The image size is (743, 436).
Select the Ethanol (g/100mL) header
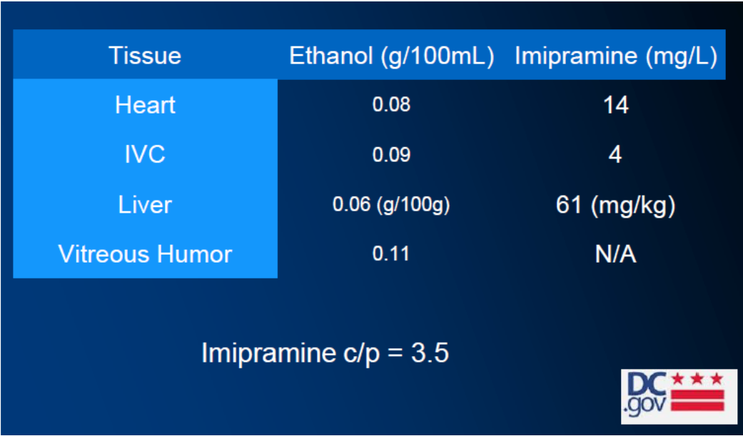392,56
